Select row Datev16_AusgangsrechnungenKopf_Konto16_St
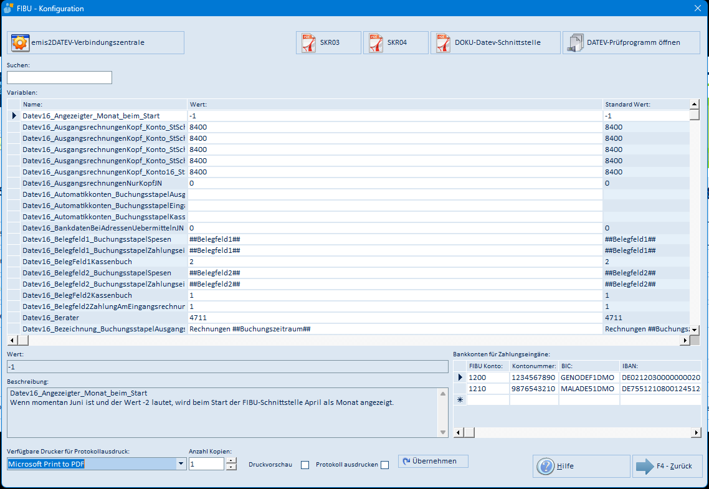Viewport: 709px width, 489px height. pyautogui.click(x=104, y=172)
